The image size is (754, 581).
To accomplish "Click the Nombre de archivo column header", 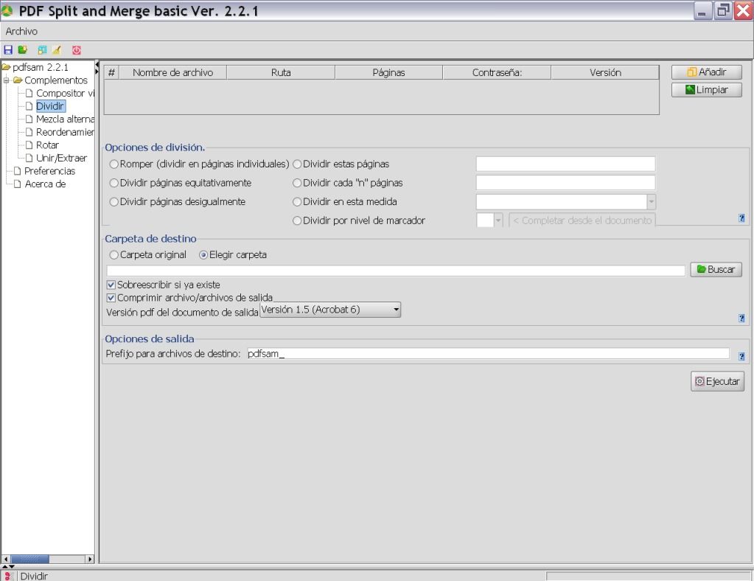I will point(172,72).
